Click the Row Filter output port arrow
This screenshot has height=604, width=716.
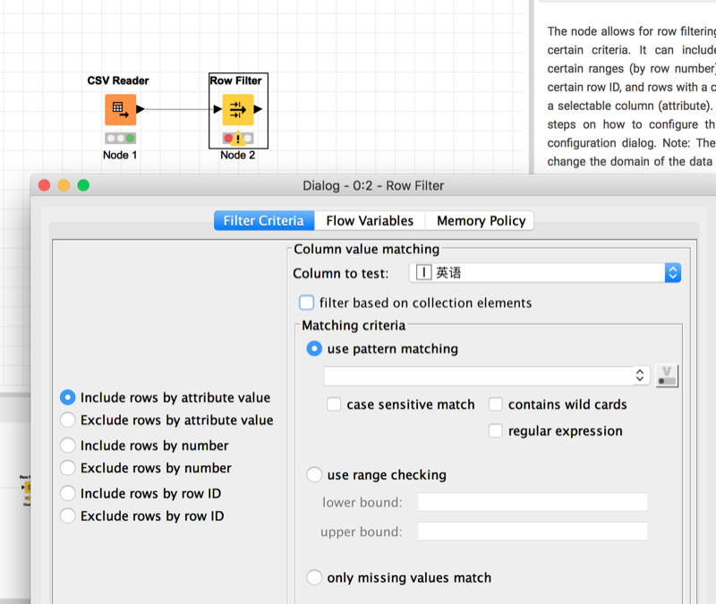tap(258, 109)
